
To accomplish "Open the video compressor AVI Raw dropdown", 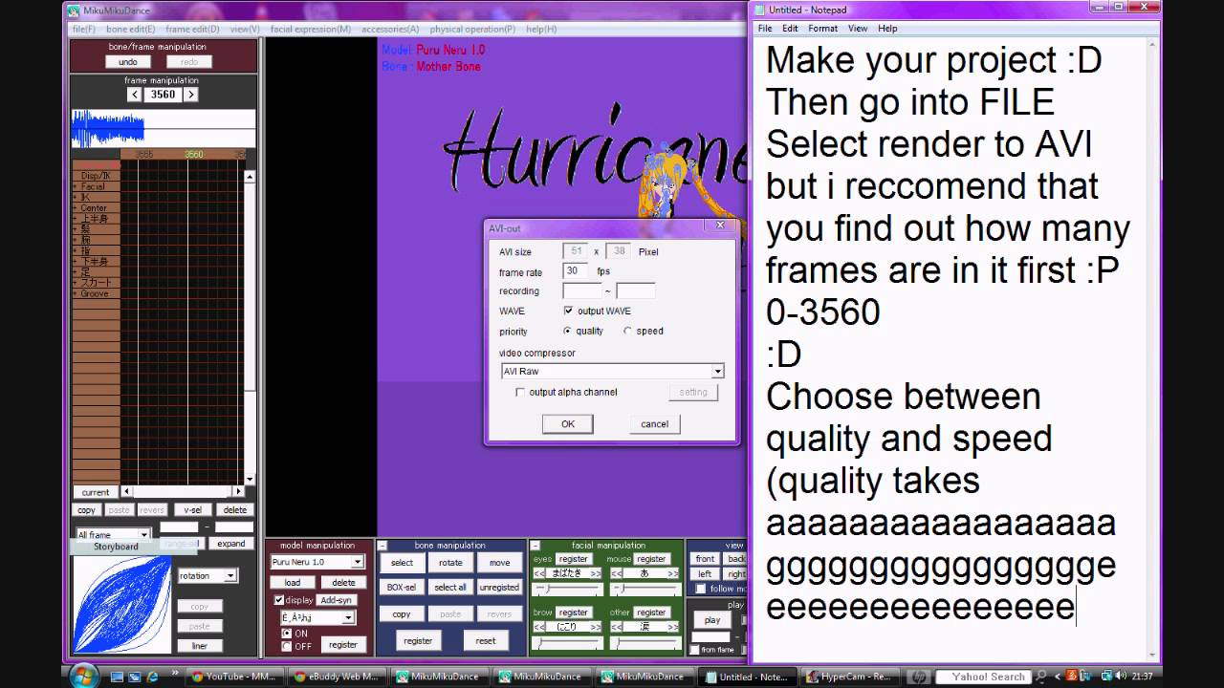I will 717,371.
